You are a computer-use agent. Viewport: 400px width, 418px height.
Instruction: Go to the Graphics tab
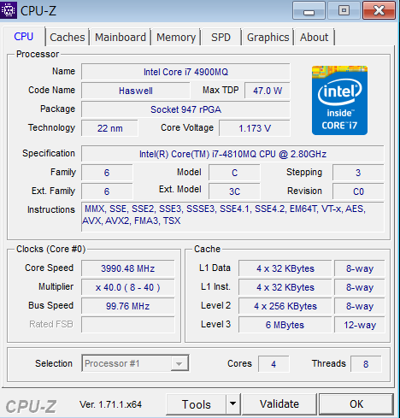268,38
